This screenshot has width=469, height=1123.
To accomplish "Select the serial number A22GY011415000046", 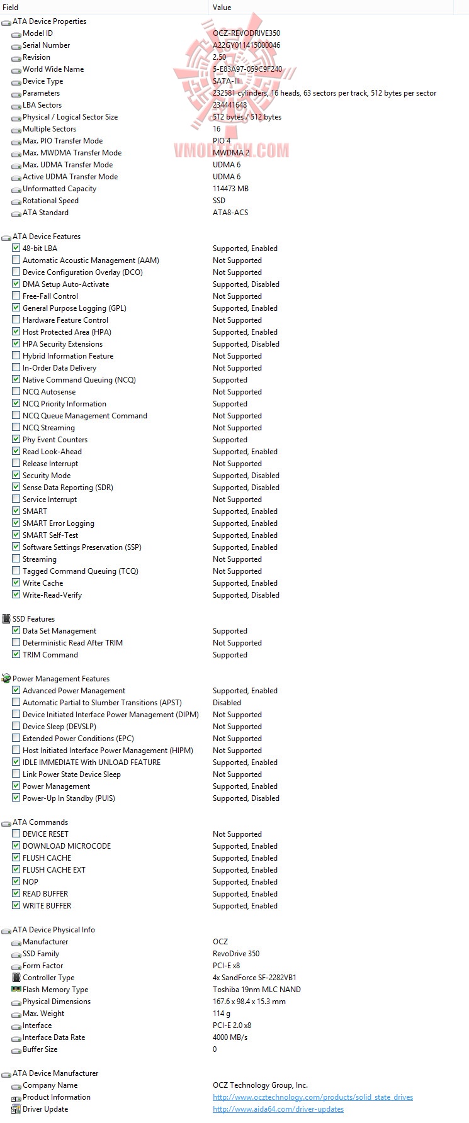I will [247, 45].
